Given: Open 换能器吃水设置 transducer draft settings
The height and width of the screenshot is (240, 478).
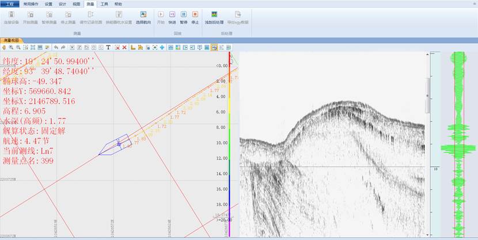Looking at the screenshot, I should (x=119, y=16).
